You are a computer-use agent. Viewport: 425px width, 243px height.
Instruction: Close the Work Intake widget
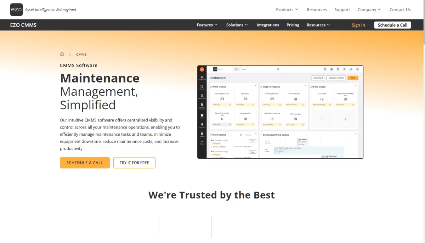[x=355, y=85]
